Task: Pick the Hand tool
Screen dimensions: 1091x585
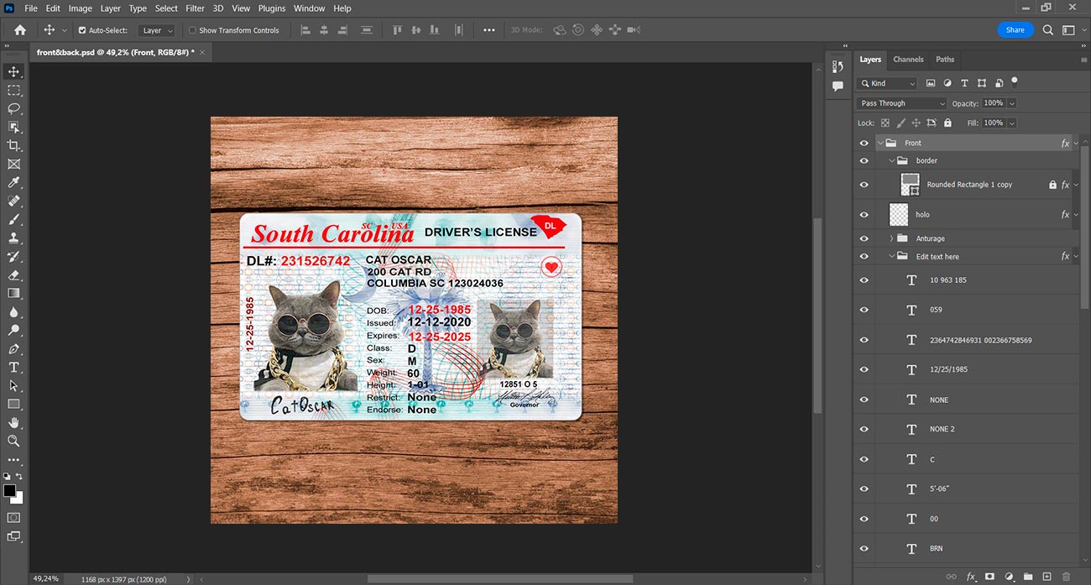Action: pyautogui.click(x=13, y=422)
